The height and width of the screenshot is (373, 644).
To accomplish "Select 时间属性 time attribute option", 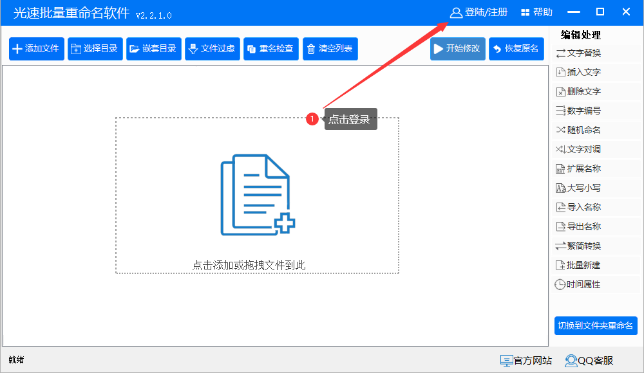I will point(596,284).
